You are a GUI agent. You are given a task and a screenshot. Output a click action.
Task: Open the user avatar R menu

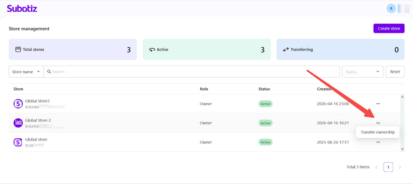(x=391, y=9)
